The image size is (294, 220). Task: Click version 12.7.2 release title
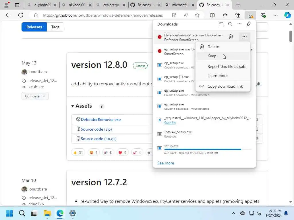click(x=99, y=182)
